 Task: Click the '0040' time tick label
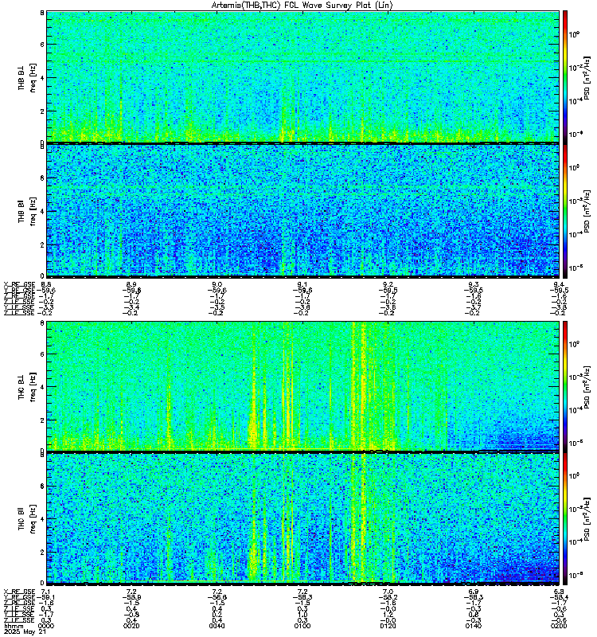[x=217, y=626]
